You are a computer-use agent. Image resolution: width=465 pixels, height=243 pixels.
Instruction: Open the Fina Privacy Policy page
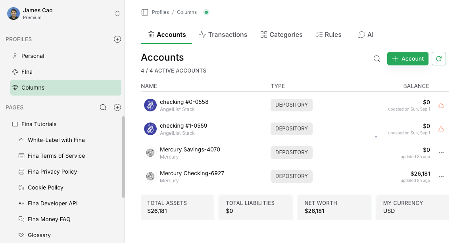[x=52, y=172]
